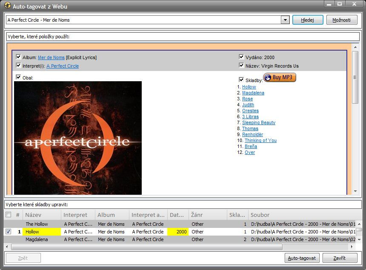366x270 pixels.
Task: Click the app icon in the title bar
Action: pos(8,6)
